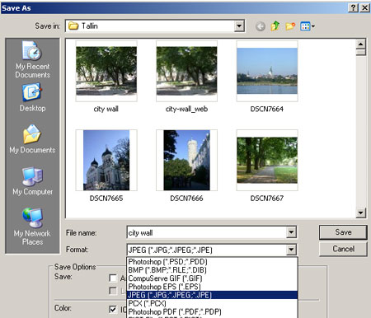Viewport: 371px width, 318px height.
Task: Choose the BMP format option
Action: (x=212, y=270)
